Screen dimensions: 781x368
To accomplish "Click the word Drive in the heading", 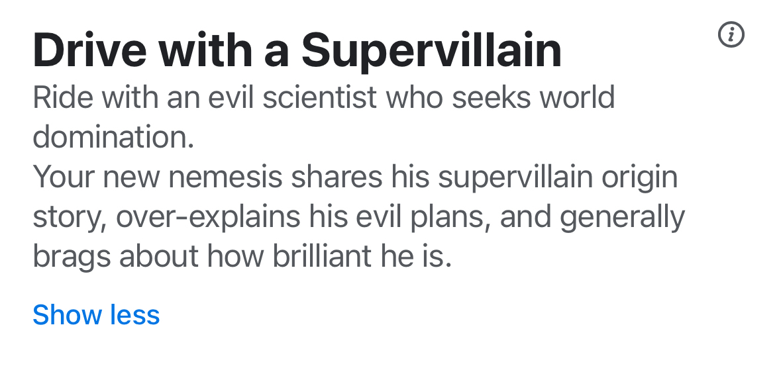I will pos(84,51).
